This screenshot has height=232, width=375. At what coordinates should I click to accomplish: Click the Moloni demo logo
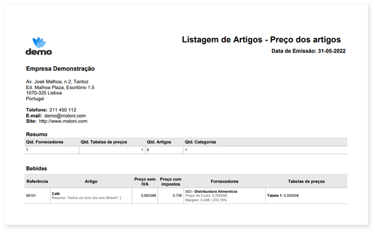(38, 46)
